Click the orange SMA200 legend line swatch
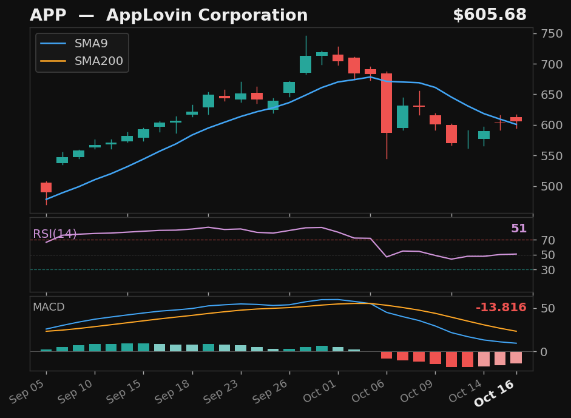This screenshot has height=418, width=571. [53, 61]
